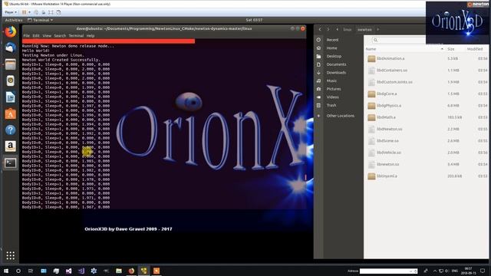Open the terminal Search menu

60,36
